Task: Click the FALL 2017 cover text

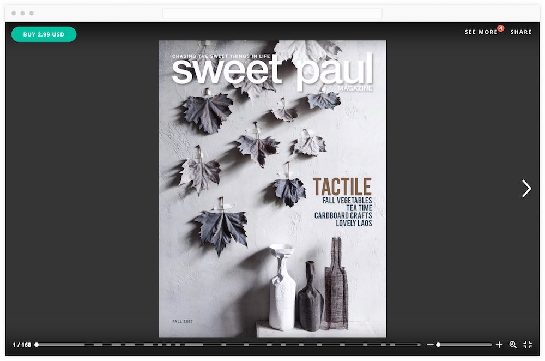Action: point(183,321)
